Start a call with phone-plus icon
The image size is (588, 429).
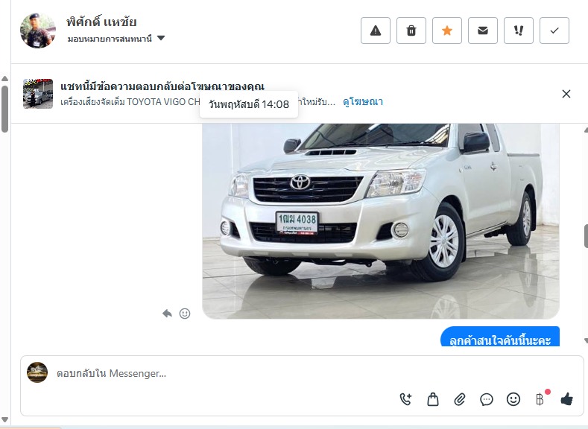click(x=405, y=399)
